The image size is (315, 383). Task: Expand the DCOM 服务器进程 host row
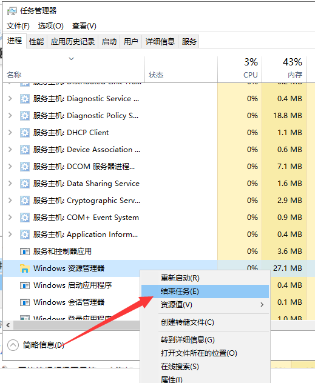(10, 167)
